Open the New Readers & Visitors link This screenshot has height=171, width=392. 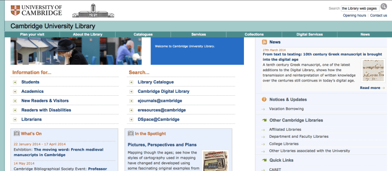[x=45, y=101]
